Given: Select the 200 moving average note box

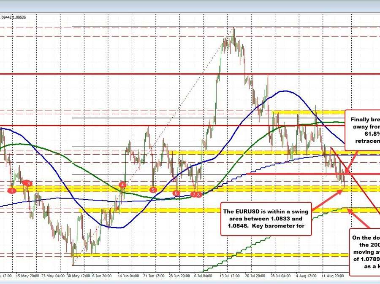Looking at the screenshot, I should point(364,252).
